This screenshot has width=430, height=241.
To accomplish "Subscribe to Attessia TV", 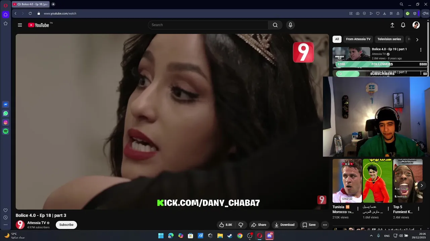I will [66, 225].
